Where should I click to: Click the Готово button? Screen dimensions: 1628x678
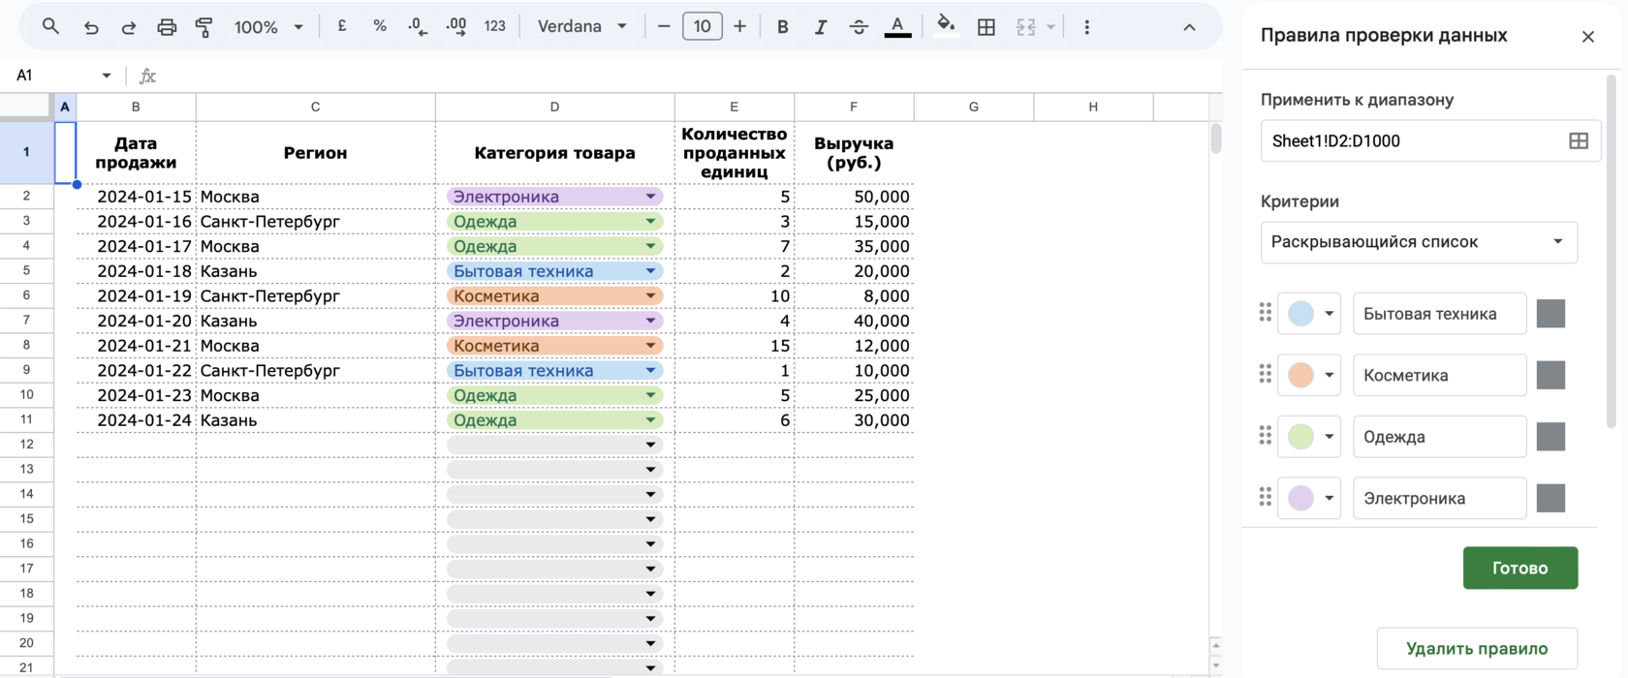(1519, 569)
